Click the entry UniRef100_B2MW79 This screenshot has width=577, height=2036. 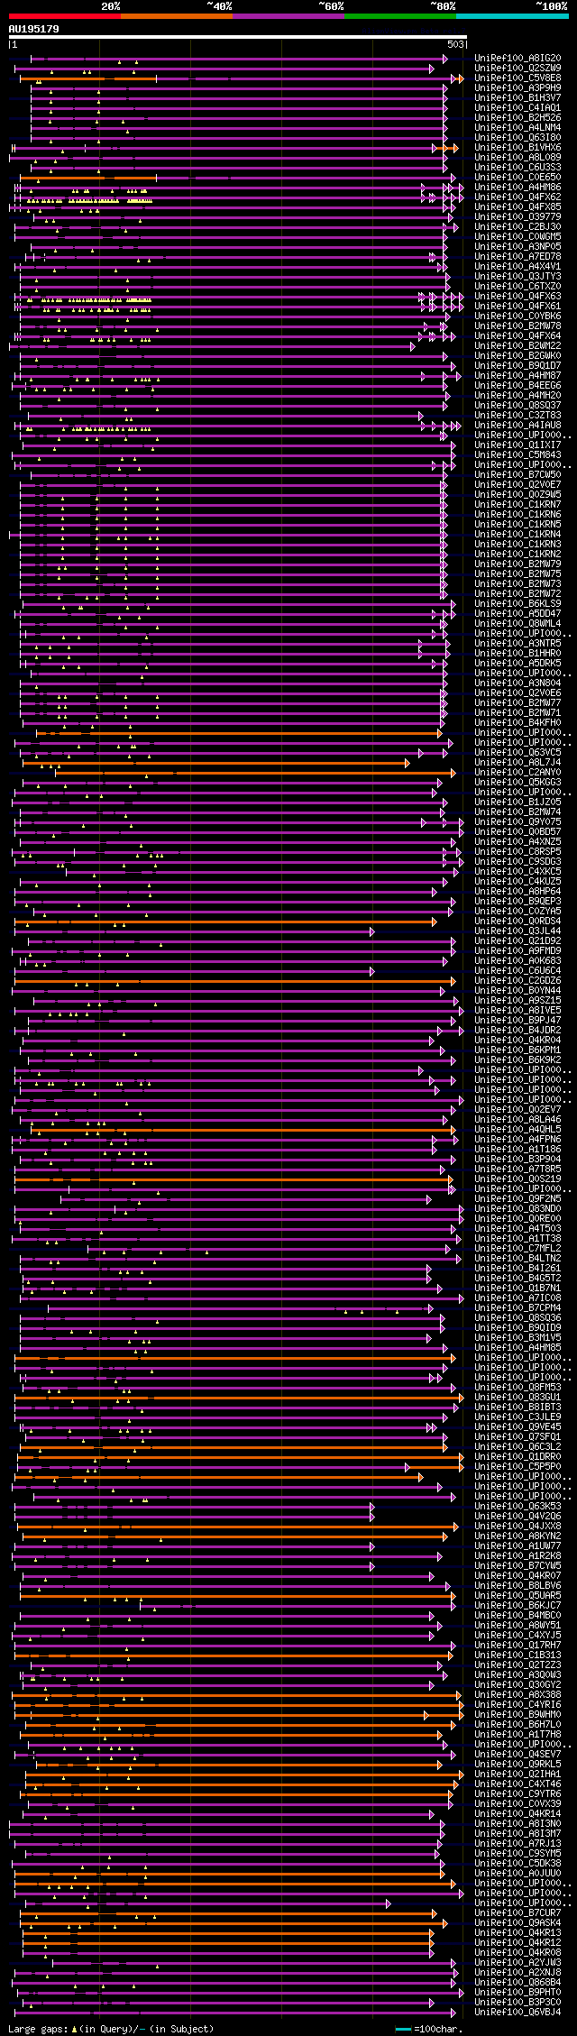[x=517, y=564]
